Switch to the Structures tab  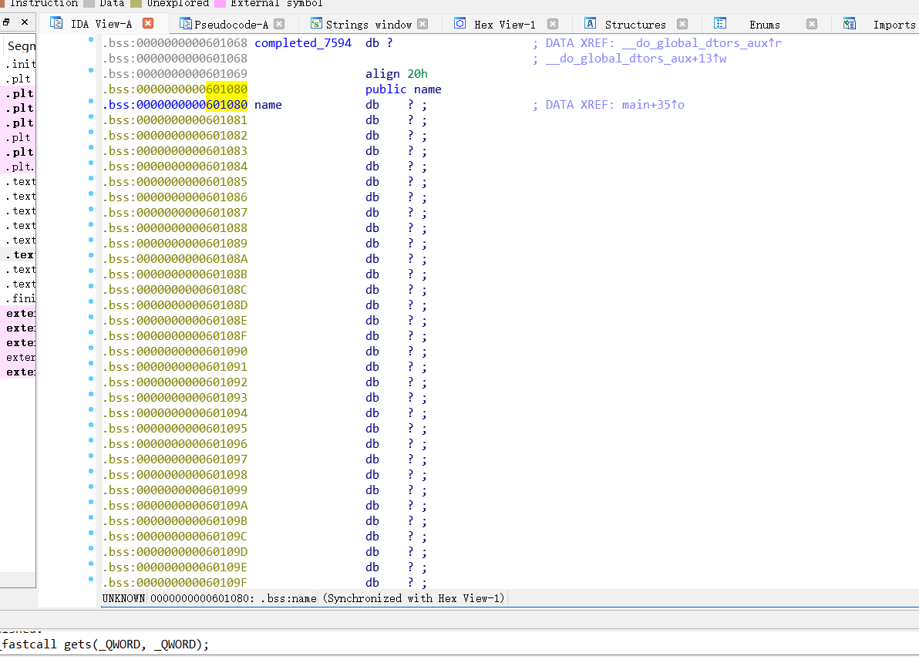(x=635, y=25)
